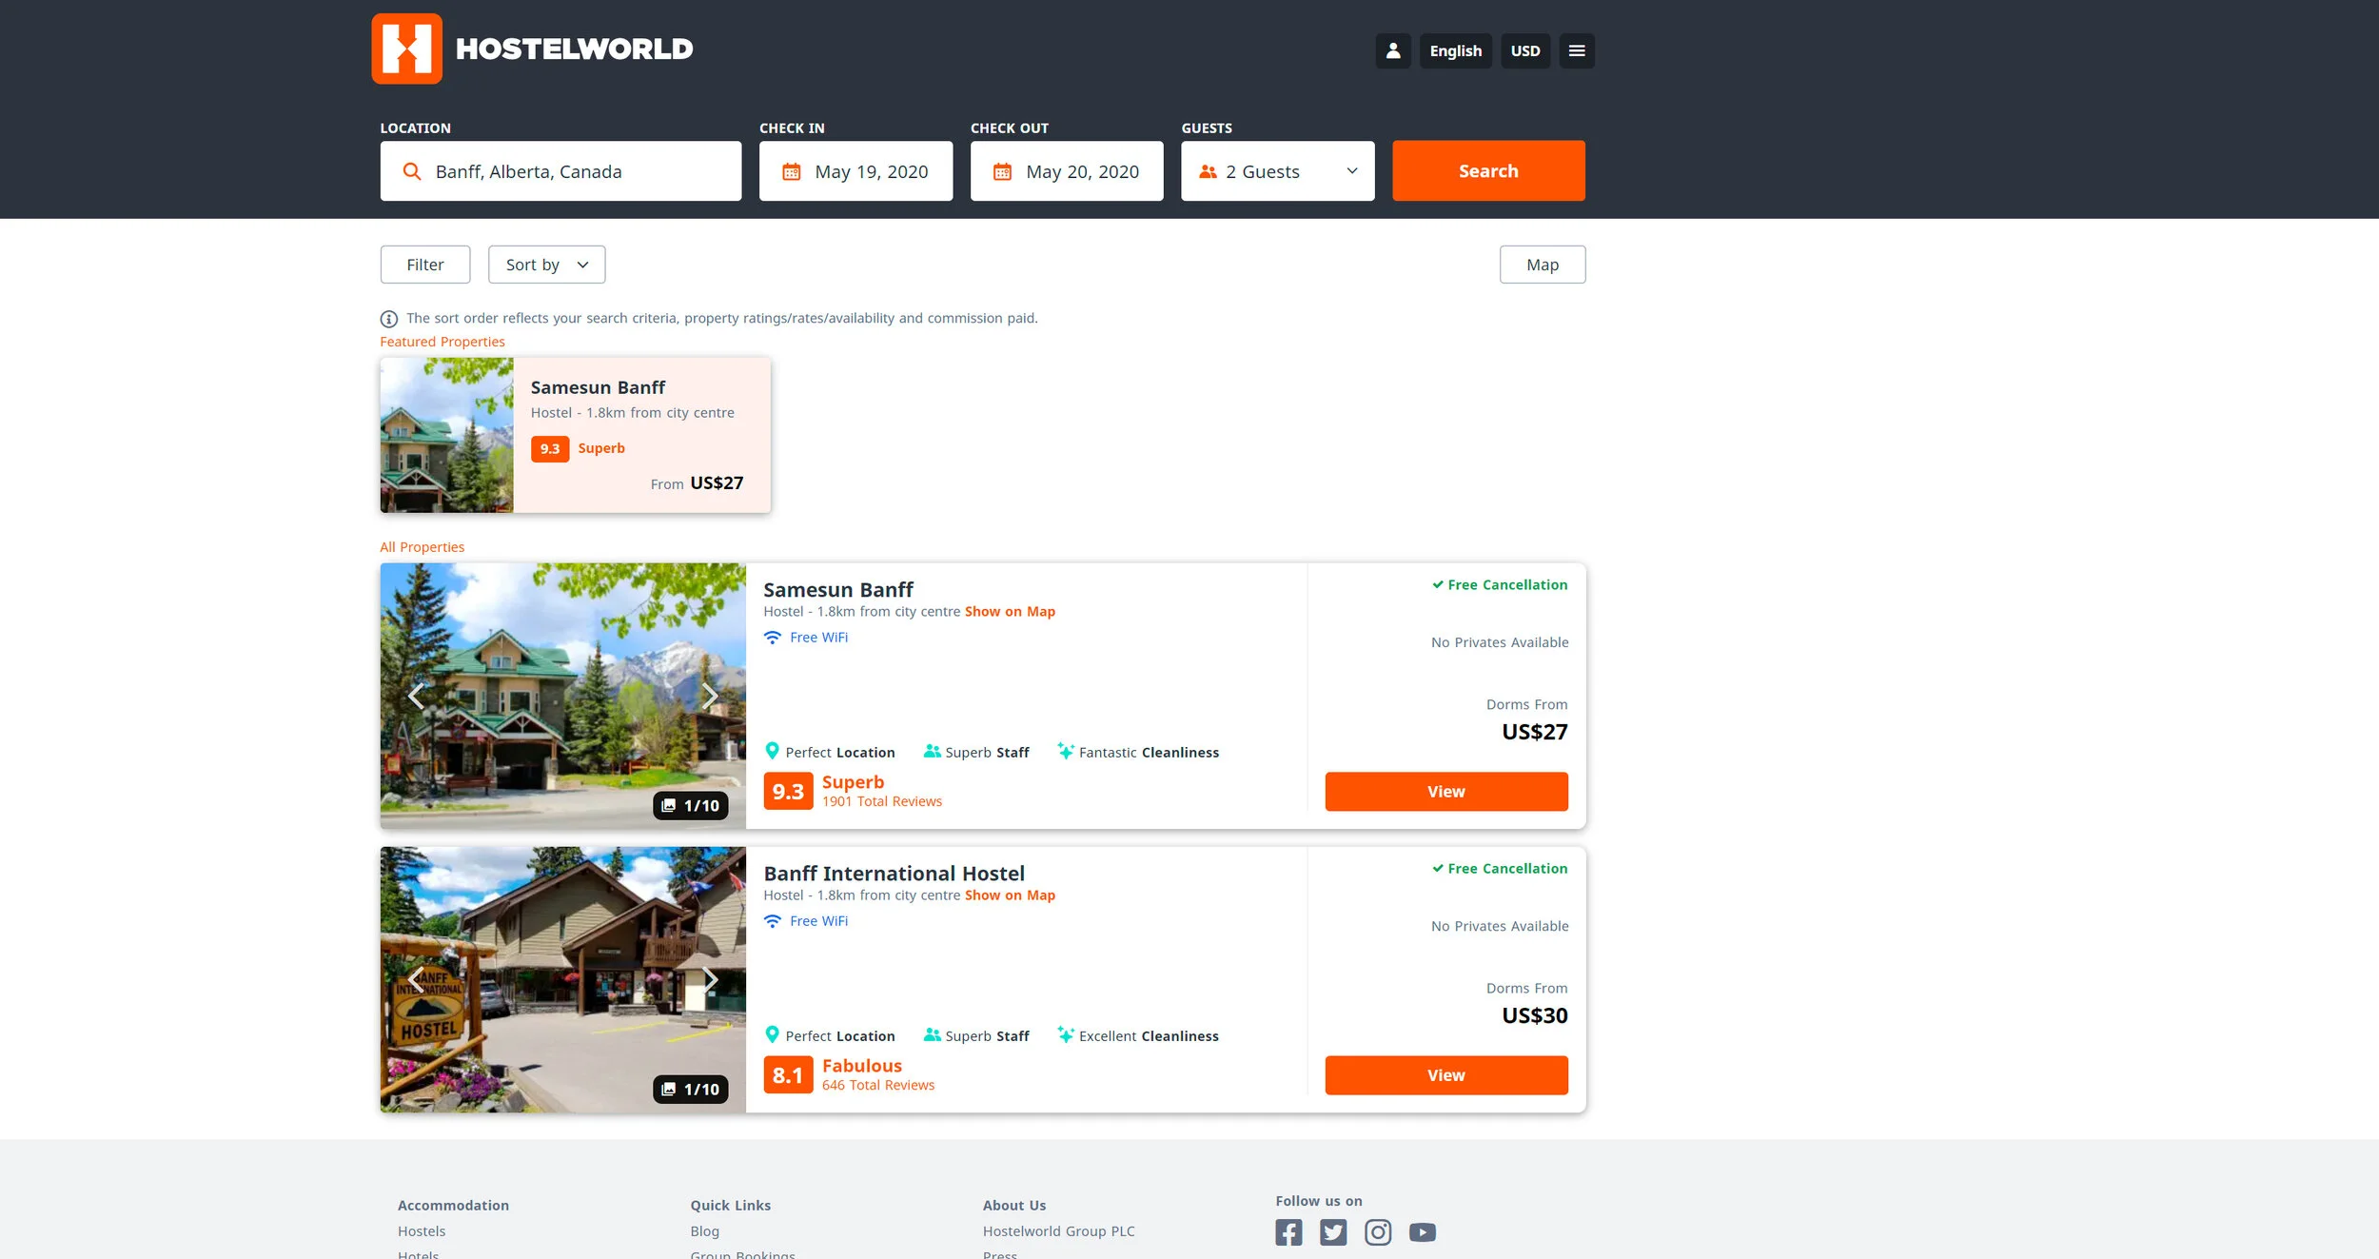This screenshot has width=2379, height=1259.
Task: Open the Hostelworld Group PLC footer link
Action: click(1059, 1231)
